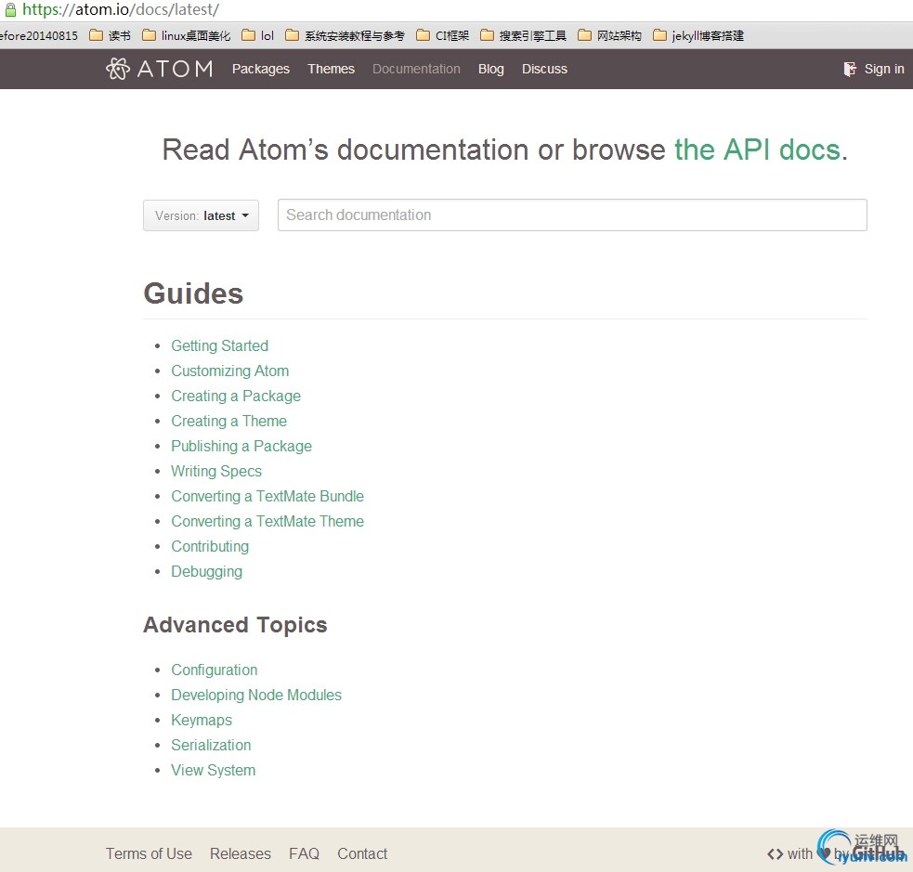The width and height of the screenshot is (913, 872).
Task: Open the Packages nav item
Action: pos(260,69)
